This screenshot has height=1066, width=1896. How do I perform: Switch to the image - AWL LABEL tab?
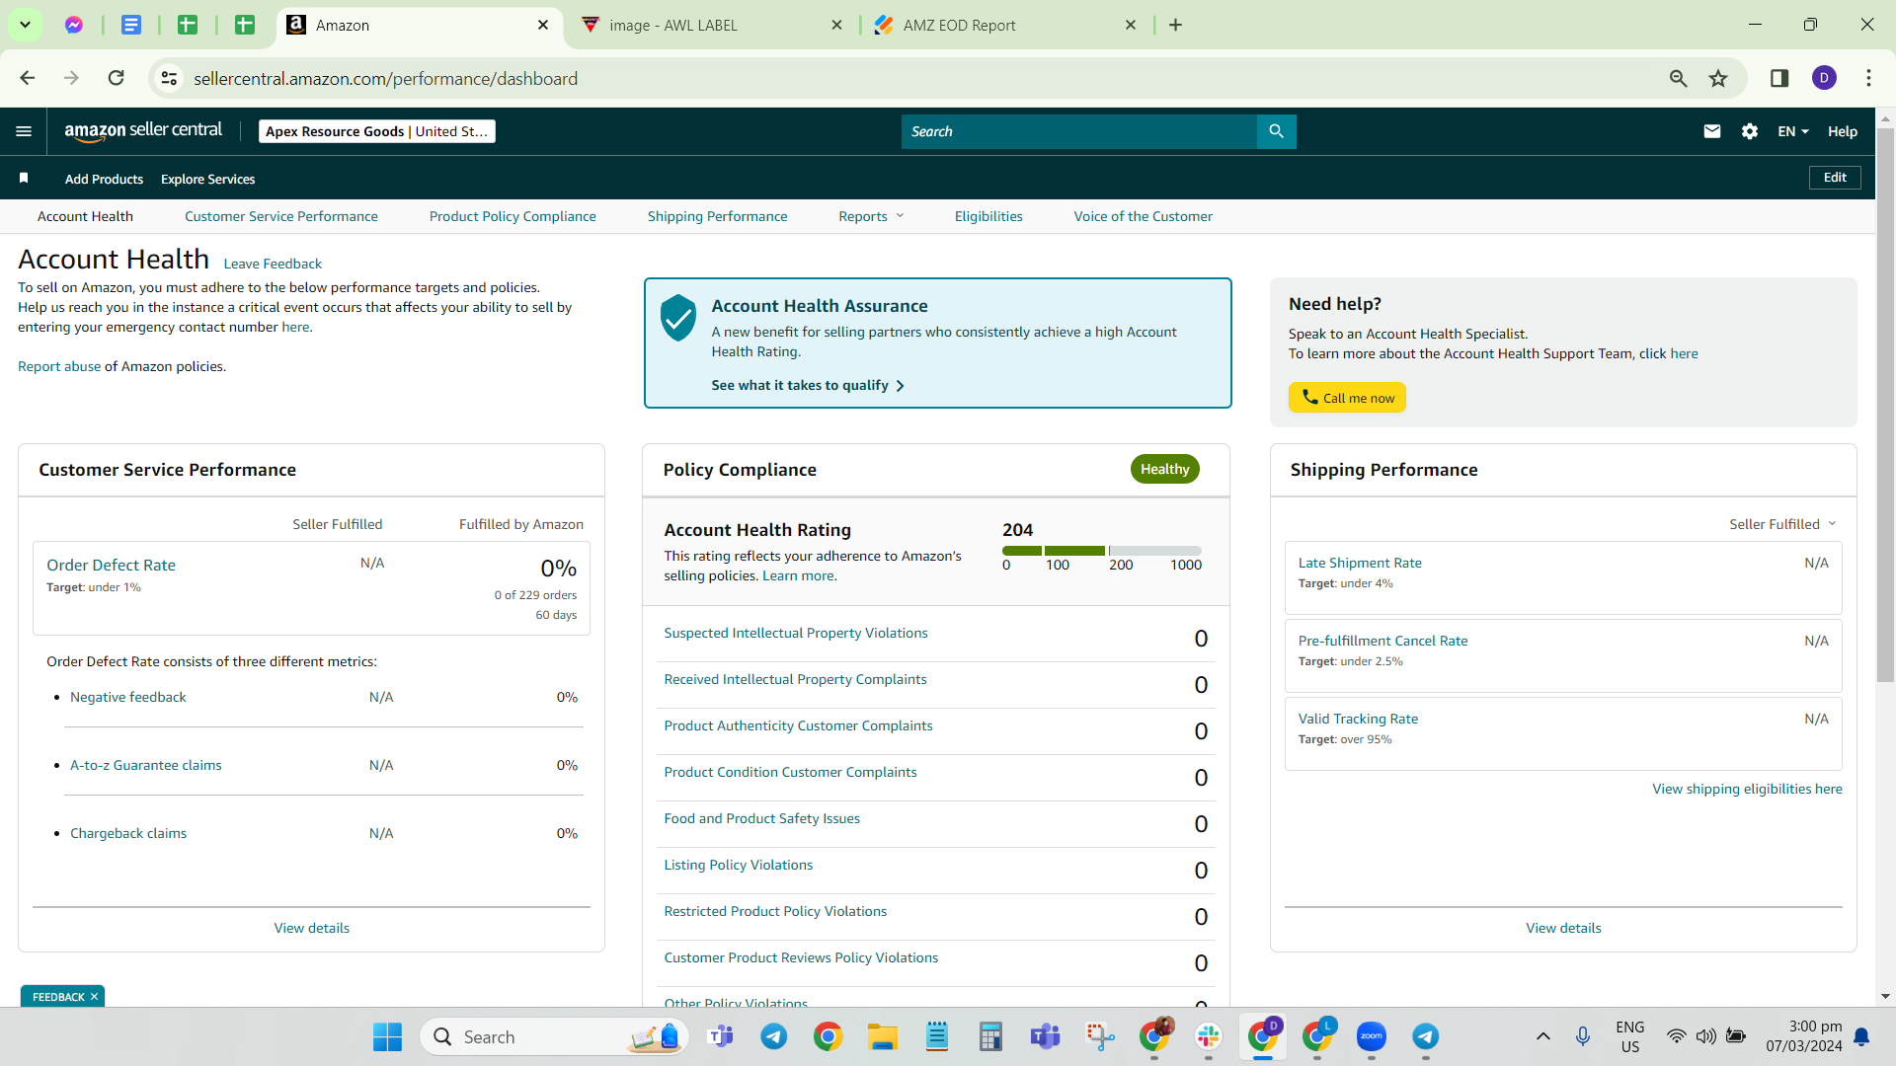(711, 25)
